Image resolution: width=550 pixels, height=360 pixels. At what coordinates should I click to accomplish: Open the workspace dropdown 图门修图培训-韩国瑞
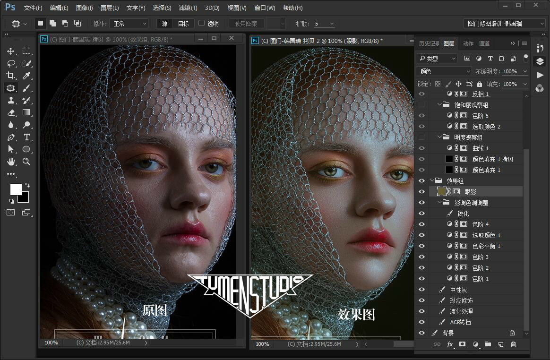[x=504, y=24]
